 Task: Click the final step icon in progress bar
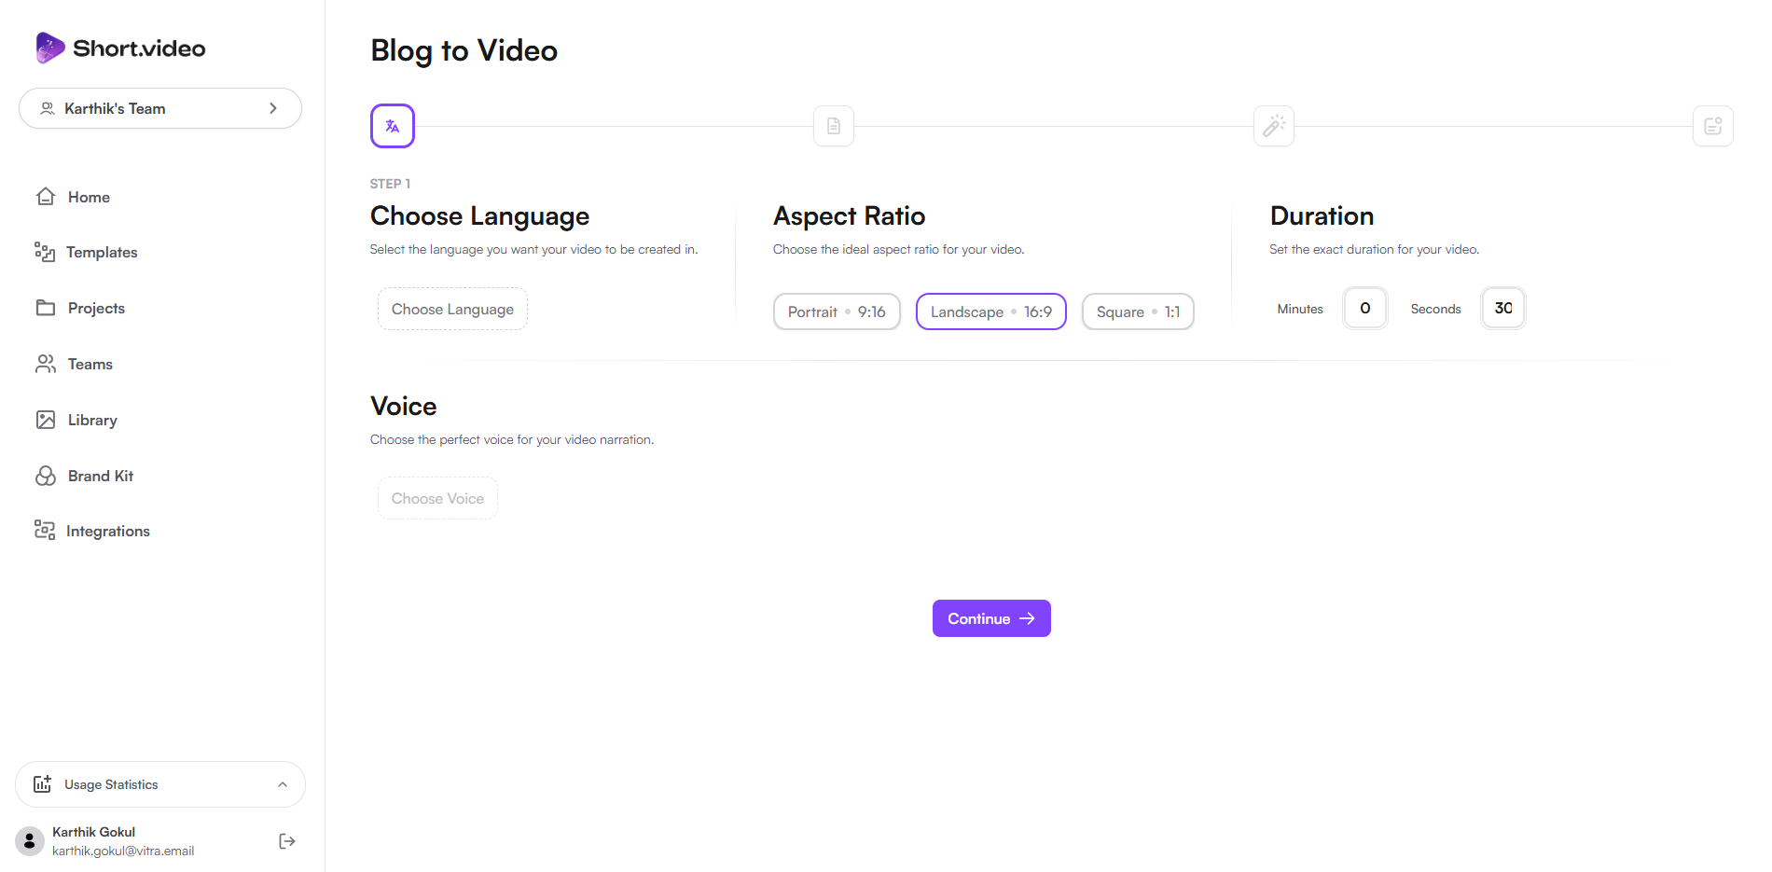(1713, 126)
